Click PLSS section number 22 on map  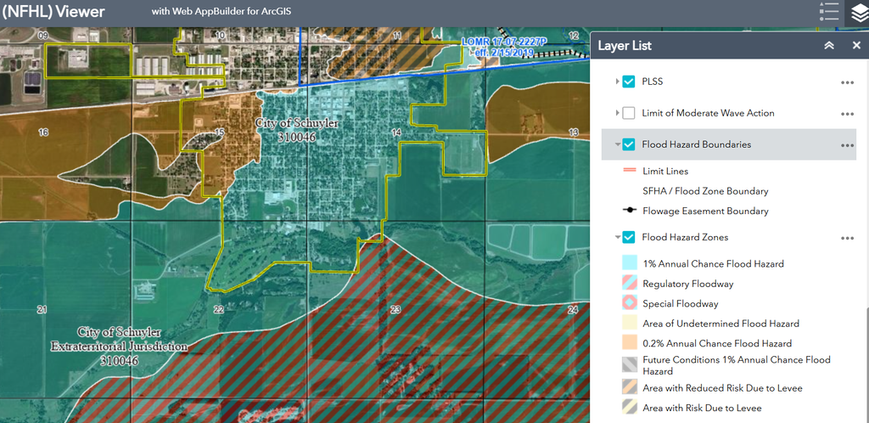218,309
